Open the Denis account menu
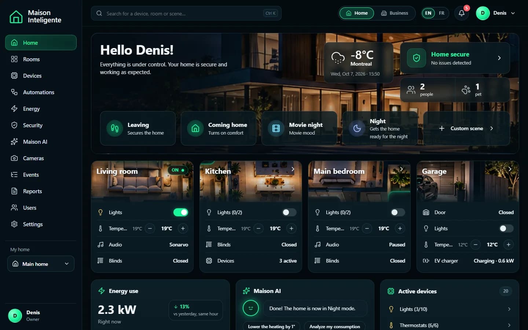Screen dimensions: 528x330 coord(496,13)
